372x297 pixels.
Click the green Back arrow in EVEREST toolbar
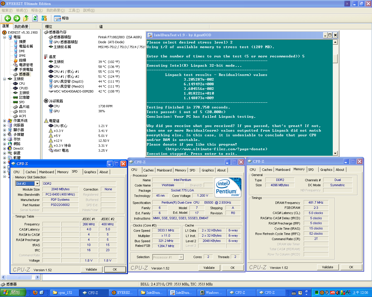(8, 18)
